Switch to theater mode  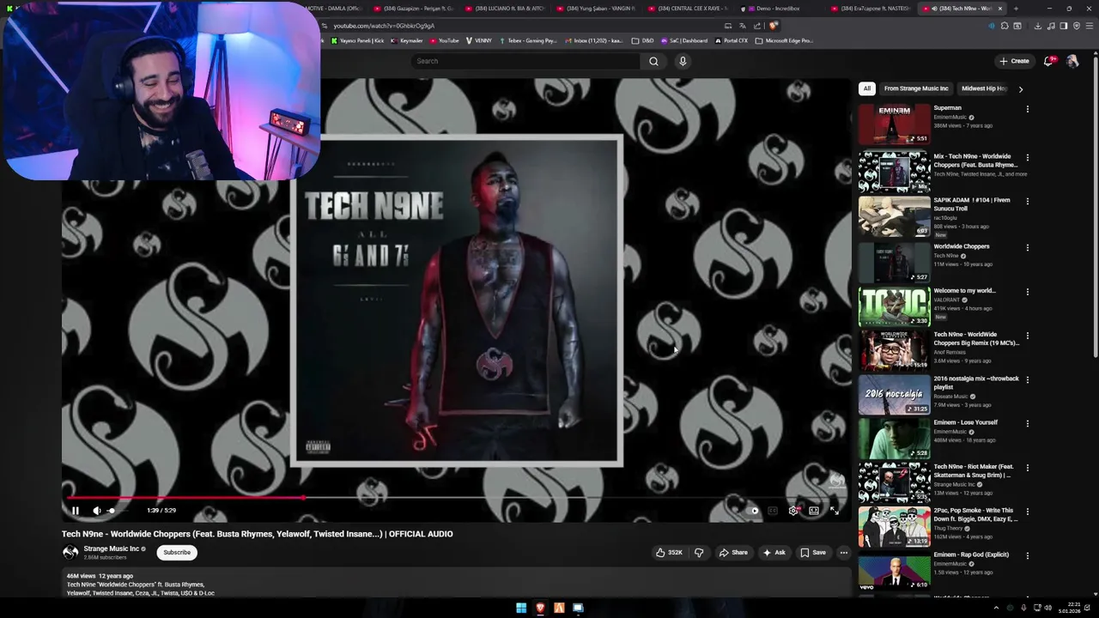pyautogui.click(x=814, y=511)
